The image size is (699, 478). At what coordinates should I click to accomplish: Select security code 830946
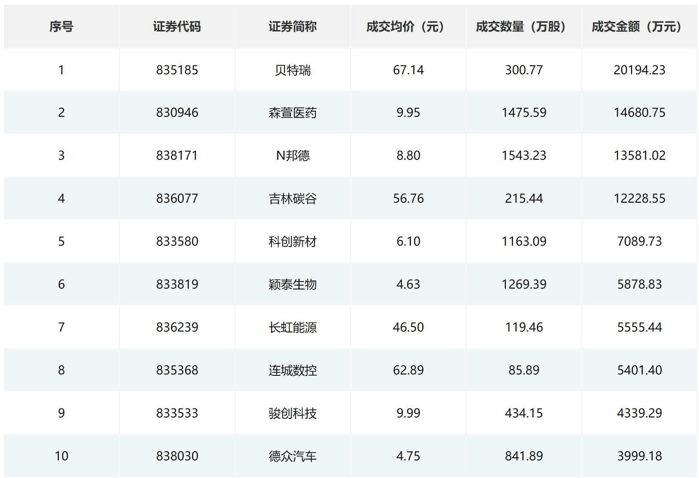177,113
